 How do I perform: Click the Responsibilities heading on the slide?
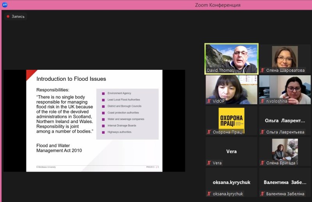(x=53, y=90)
